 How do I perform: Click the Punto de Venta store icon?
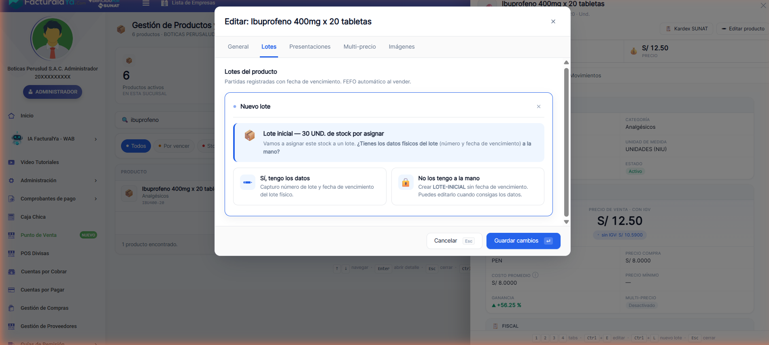pyautogui.click(x=11, y=235)
